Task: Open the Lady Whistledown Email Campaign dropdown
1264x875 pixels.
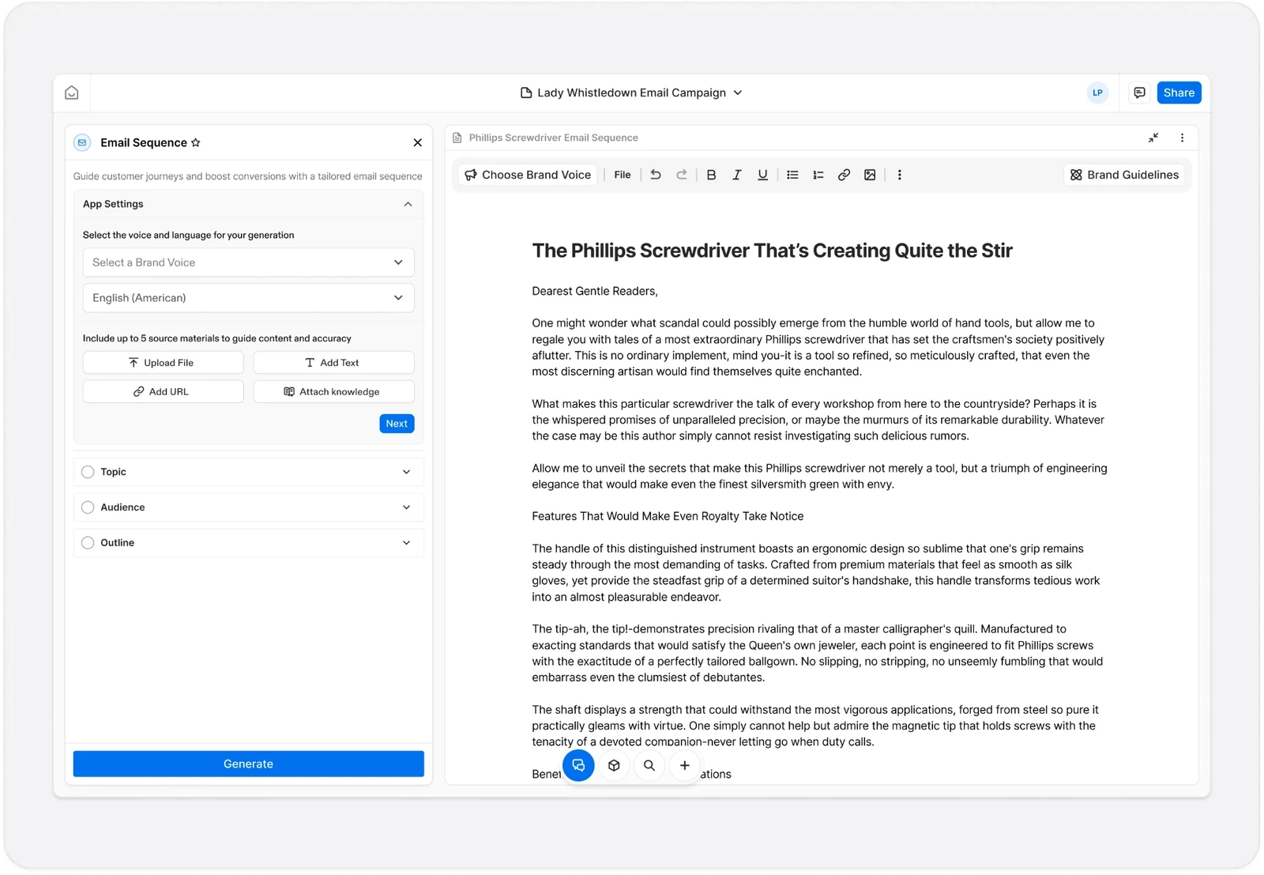Action: 631,92
